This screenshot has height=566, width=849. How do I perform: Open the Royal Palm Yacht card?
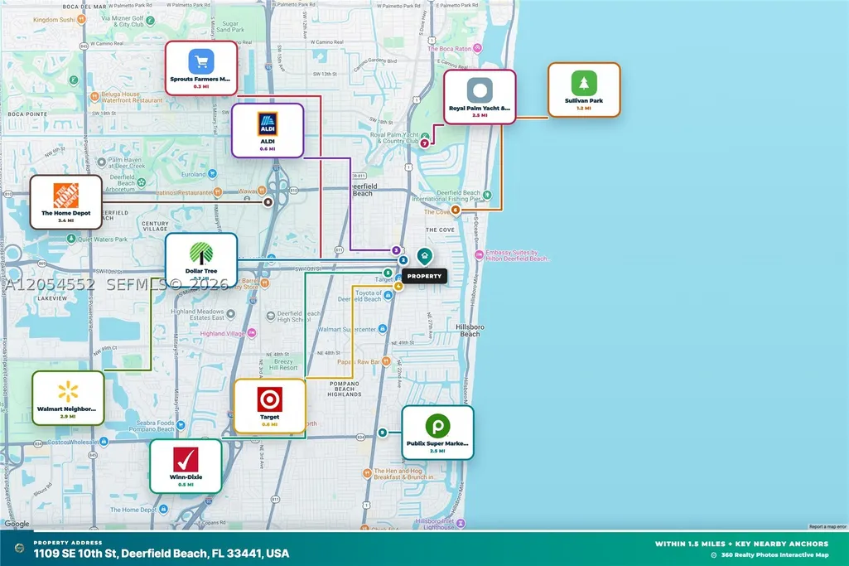point(480,97)
